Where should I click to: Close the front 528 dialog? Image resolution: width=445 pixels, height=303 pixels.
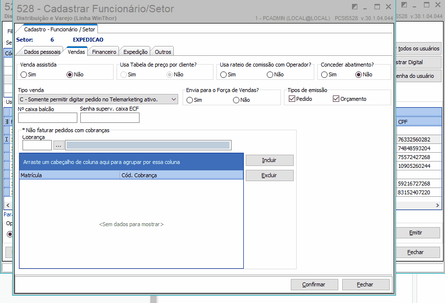[x=389, y=6]
